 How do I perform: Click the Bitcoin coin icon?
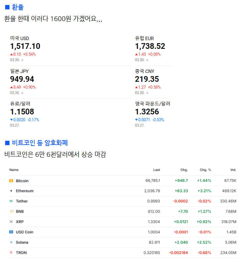click(x=11, y=181)
